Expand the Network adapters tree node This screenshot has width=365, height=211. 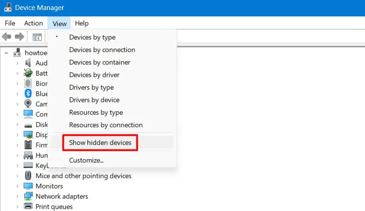point(17,196)
